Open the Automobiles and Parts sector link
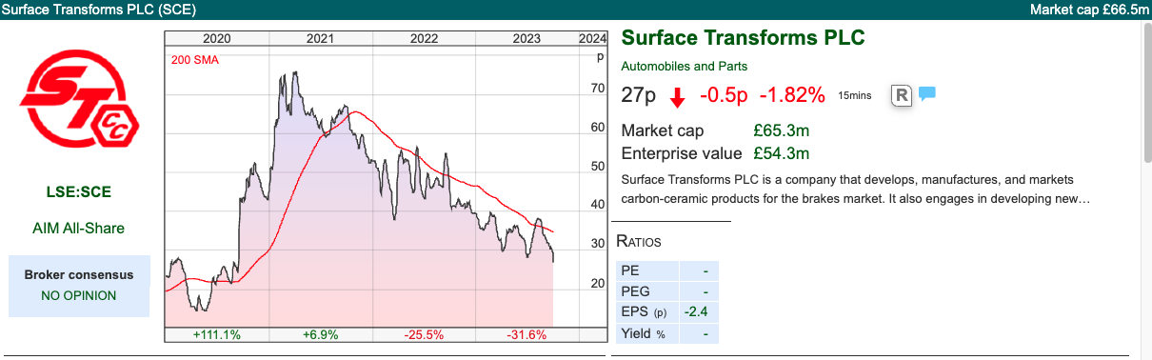 pos(684,67)
